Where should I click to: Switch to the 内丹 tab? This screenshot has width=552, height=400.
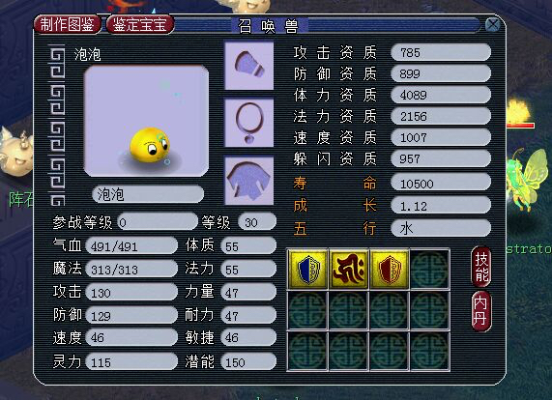tap(480, 311)
